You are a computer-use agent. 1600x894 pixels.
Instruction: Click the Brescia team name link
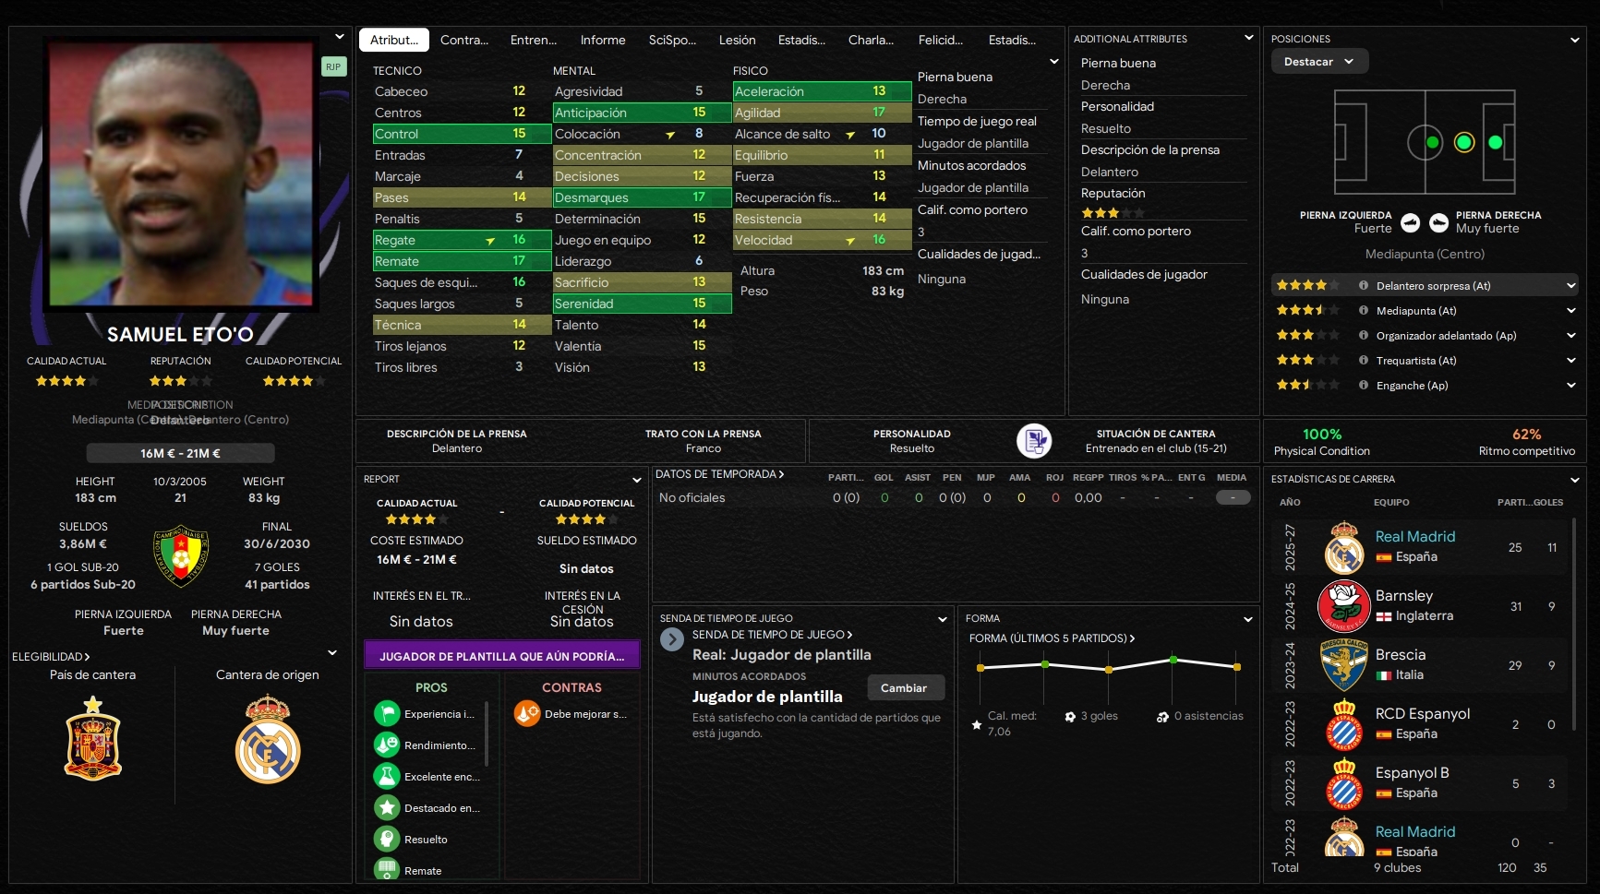click(1401, 654)
